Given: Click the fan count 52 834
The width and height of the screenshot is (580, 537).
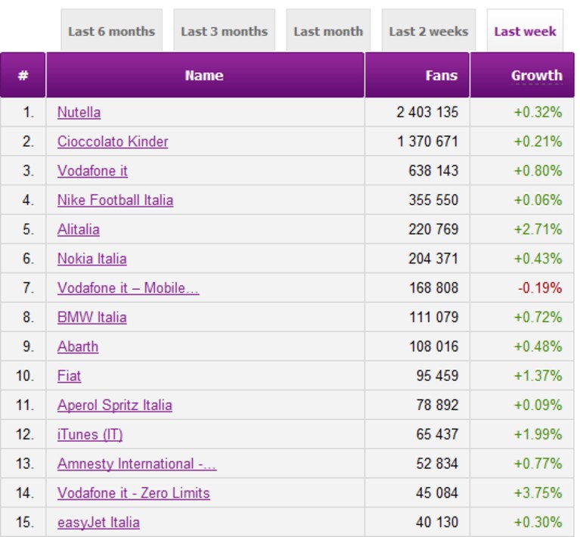Looking at the screenshot, I should pos(437,464).
